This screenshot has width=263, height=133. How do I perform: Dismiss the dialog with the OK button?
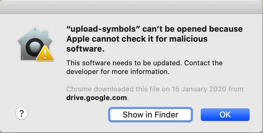(x=225, y=115)
